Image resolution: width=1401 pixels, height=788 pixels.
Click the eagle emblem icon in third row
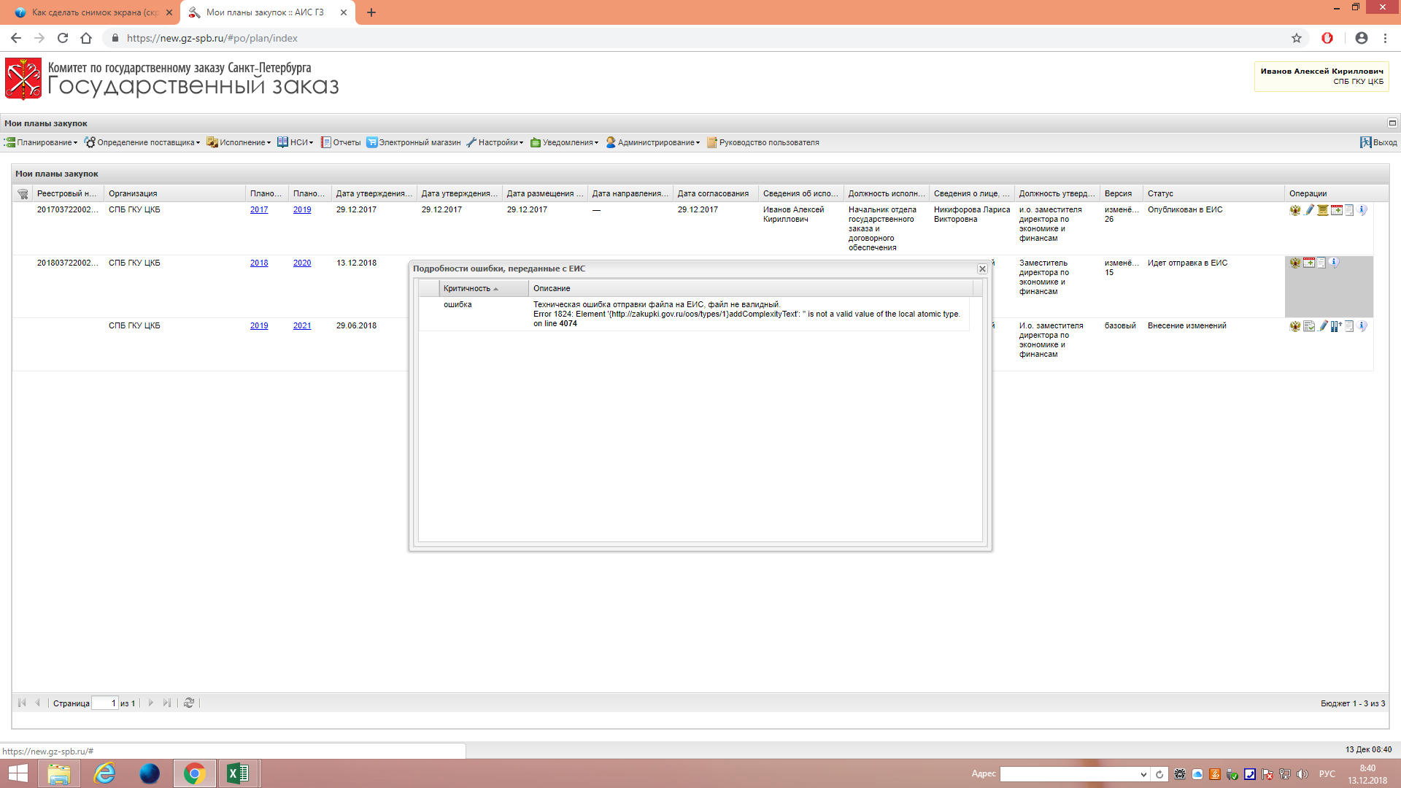click(x=1295, y=326)
